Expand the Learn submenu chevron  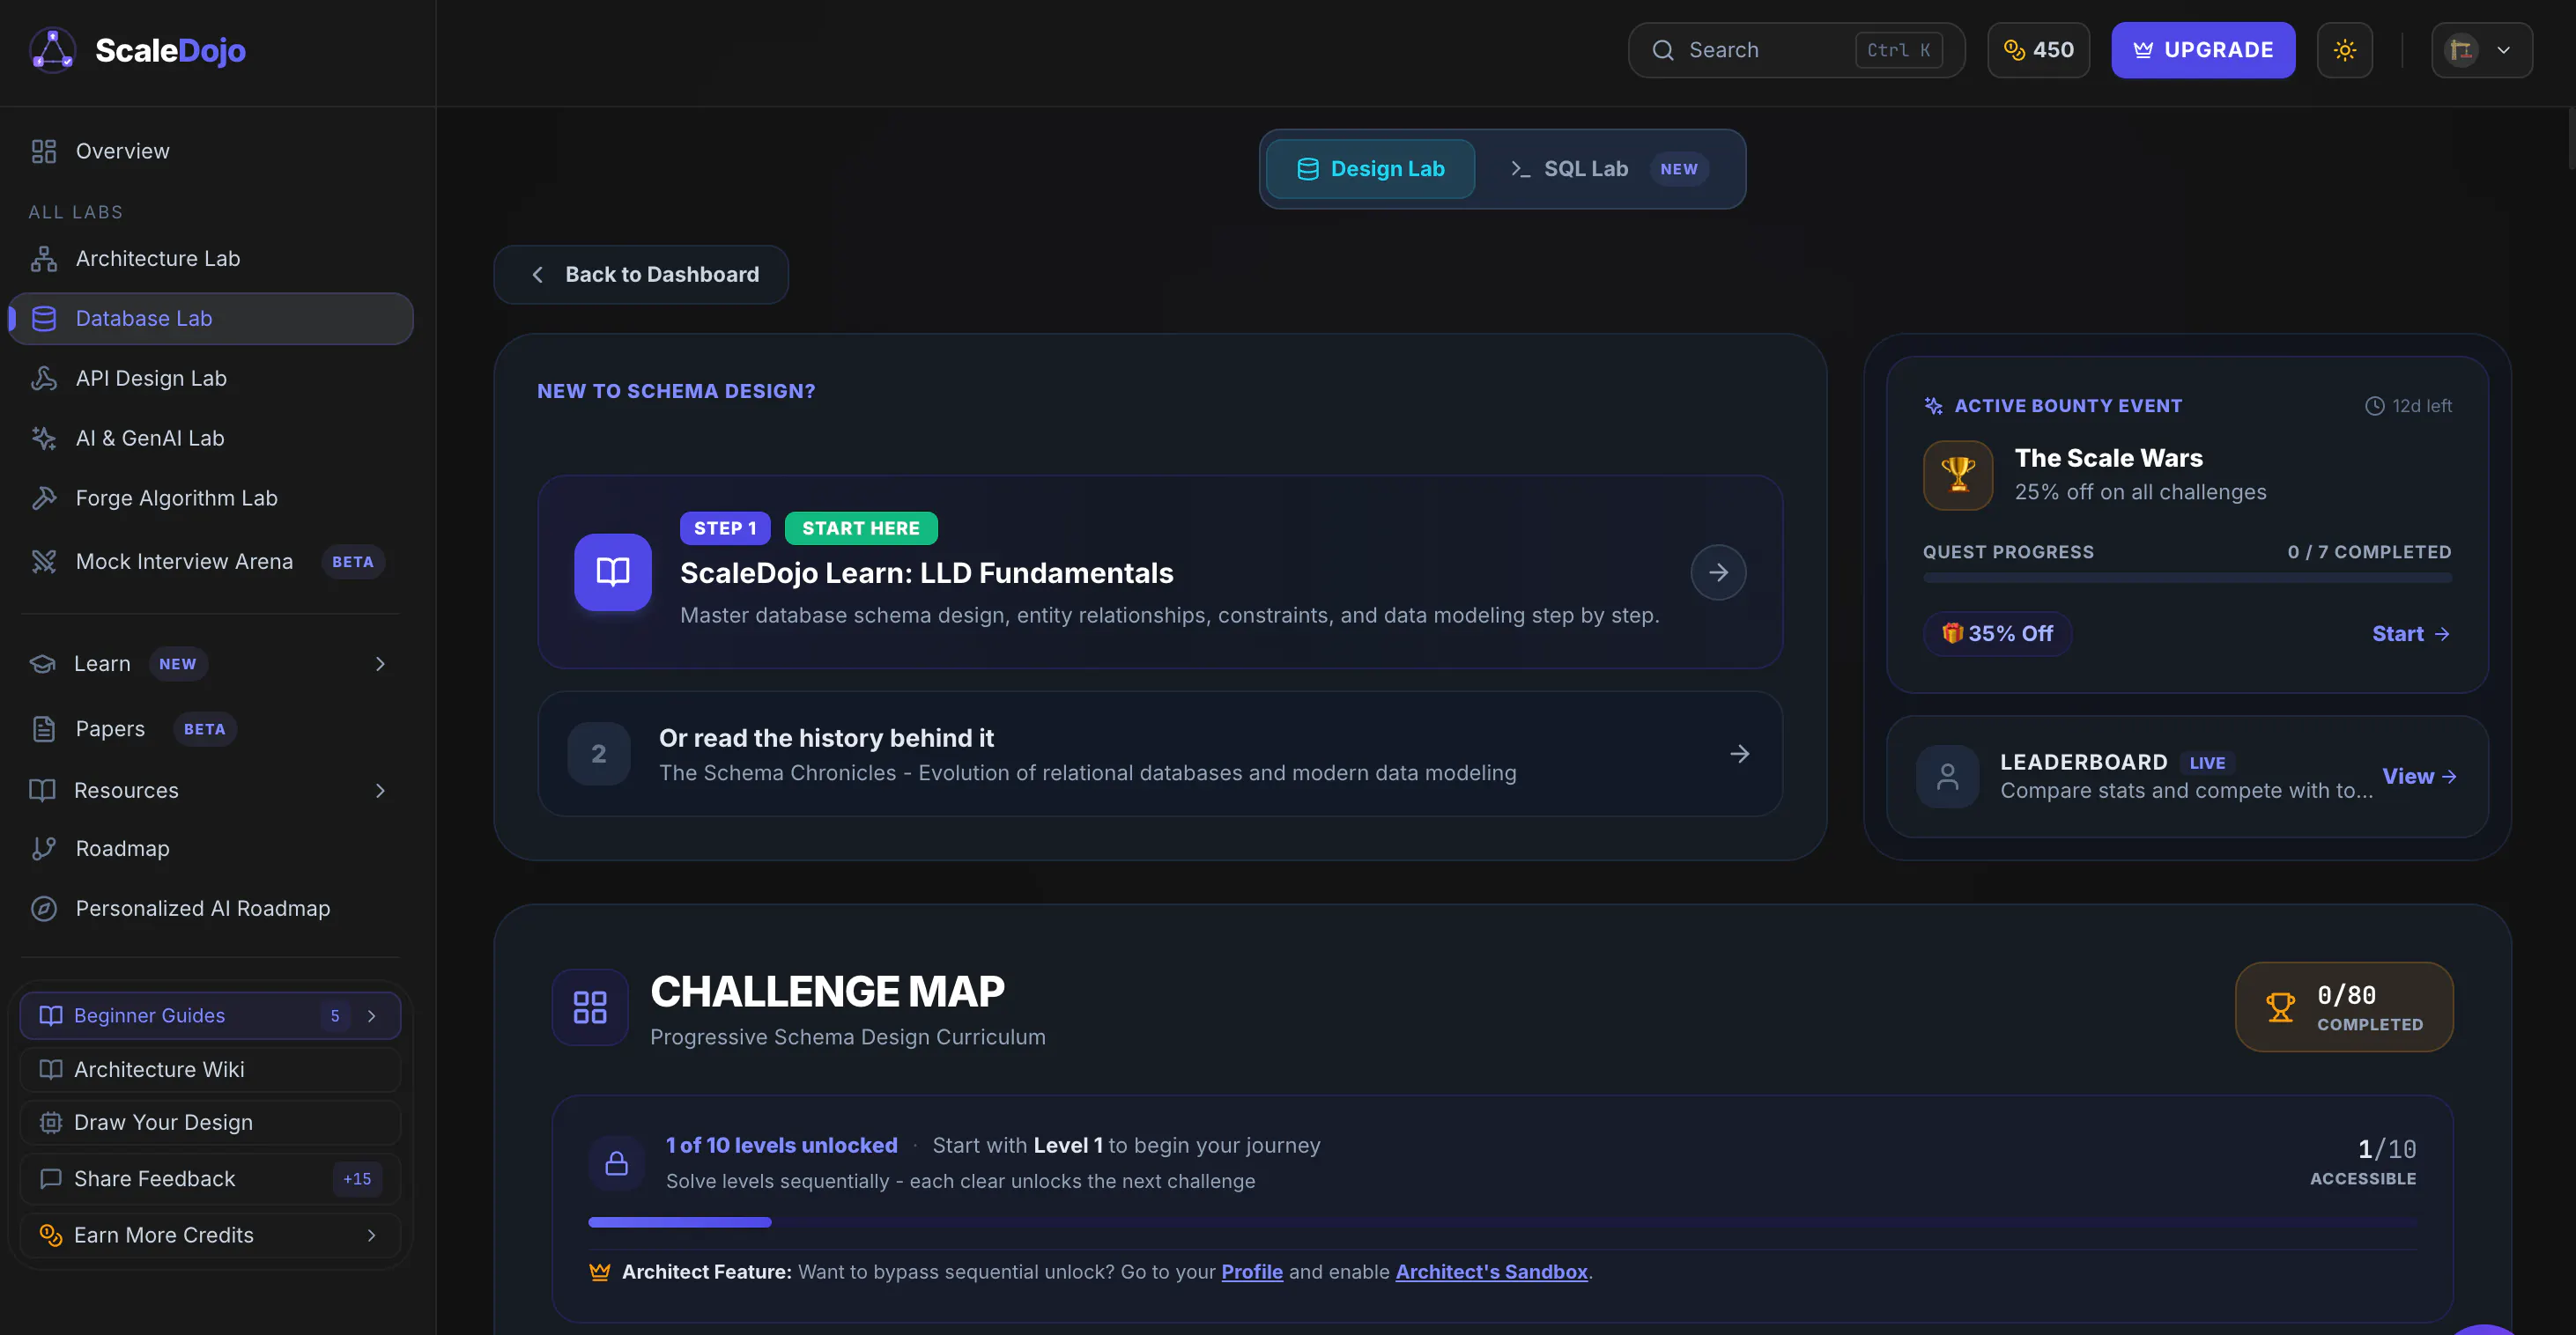[x=380, y=663]
